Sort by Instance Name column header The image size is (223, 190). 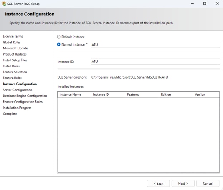coord(74,95)
